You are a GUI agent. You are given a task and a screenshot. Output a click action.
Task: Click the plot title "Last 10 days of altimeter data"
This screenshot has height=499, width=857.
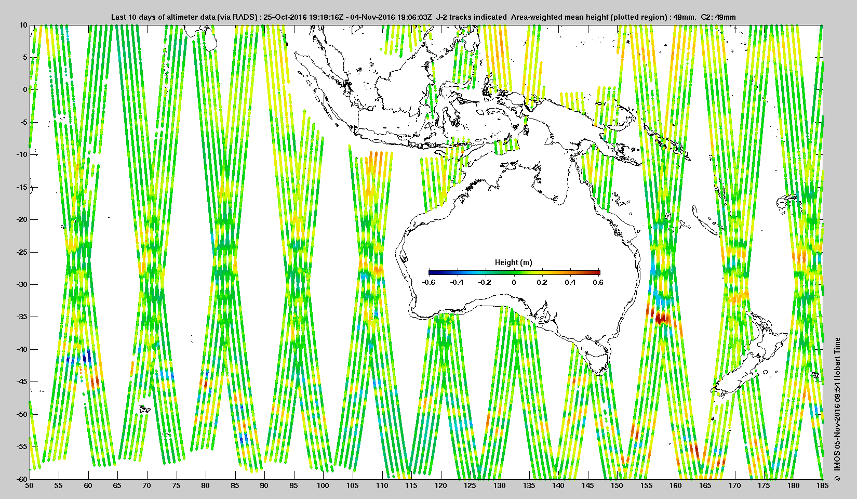coord(423,17)
